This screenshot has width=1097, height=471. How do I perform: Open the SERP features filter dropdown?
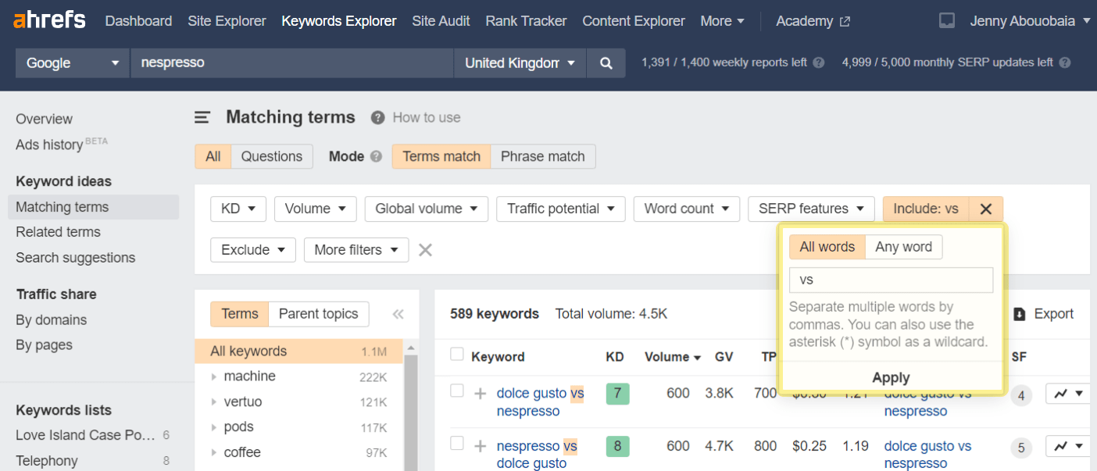point(810,209)
